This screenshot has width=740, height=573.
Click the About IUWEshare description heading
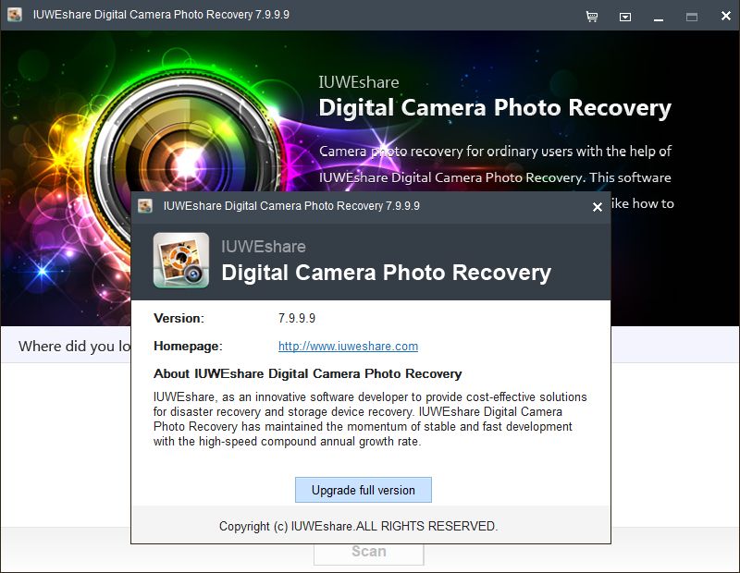click(308, 373)
